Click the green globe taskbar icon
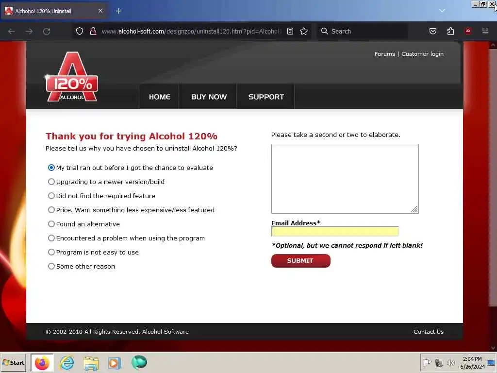Image resolution: width=497 pixels, height=373 pixels. (x=139, y=362)
